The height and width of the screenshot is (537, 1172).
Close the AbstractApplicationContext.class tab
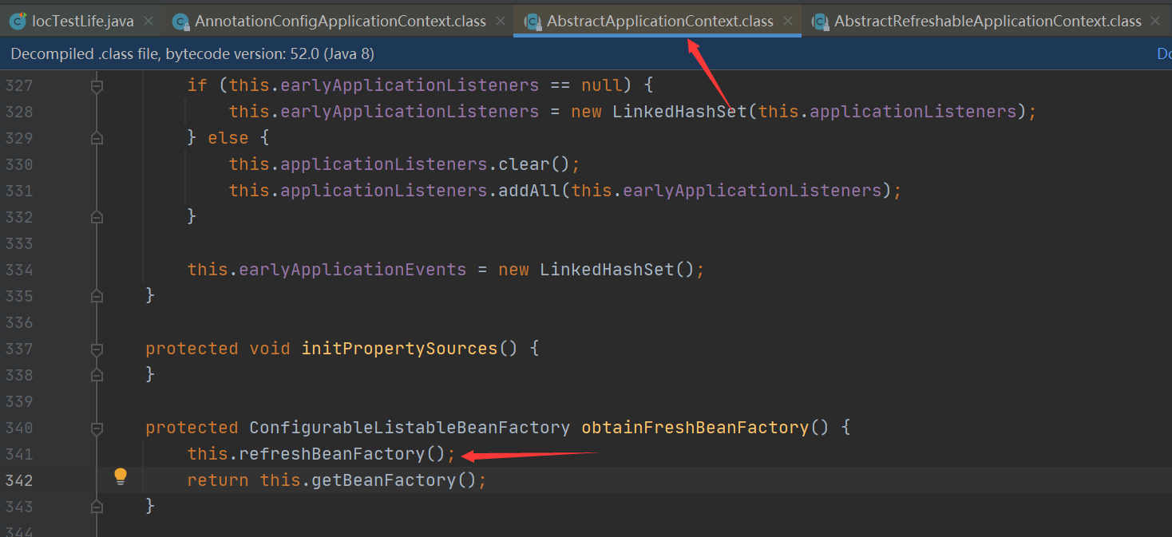788,22
